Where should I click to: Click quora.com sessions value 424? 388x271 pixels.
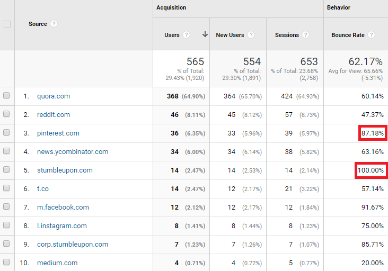coord(287,96)
